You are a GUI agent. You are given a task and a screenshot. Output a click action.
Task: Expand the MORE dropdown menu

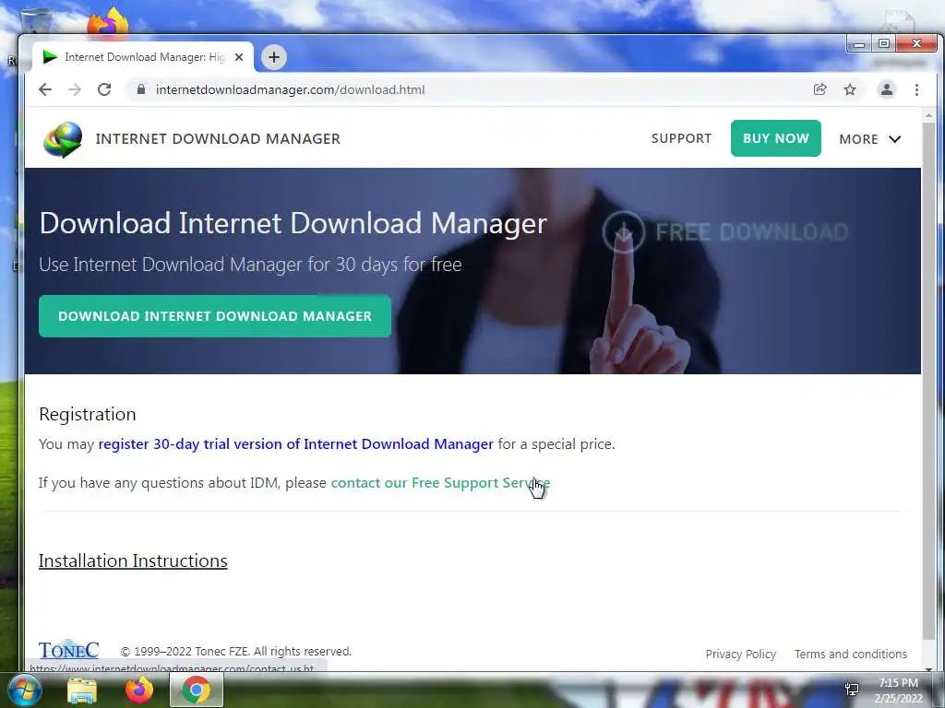point(869,139)
